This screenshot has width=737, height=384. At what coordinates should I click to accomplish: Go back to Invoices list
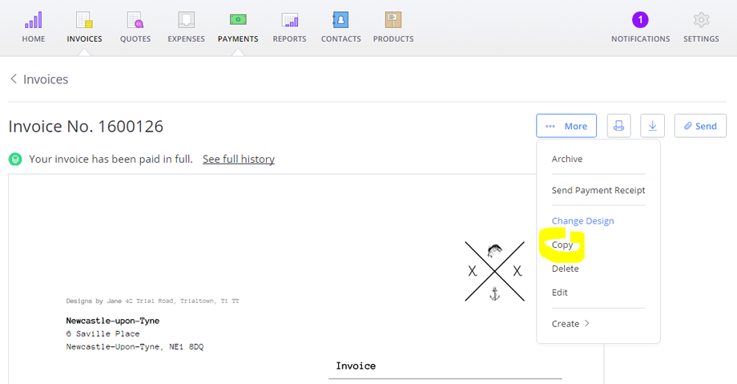(x=39, y=79)
